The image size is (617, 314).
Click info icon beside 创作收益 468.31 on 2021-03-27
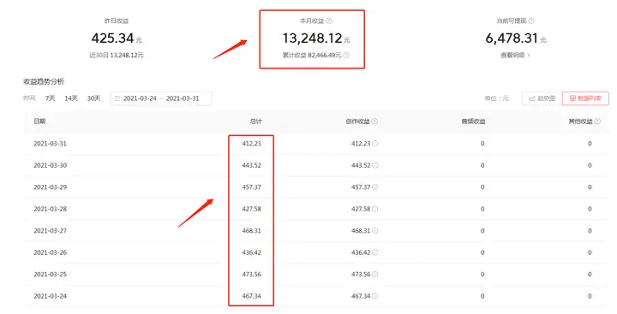tap(375, 231)
